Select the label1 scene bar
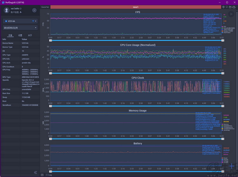 coord(136,7)
